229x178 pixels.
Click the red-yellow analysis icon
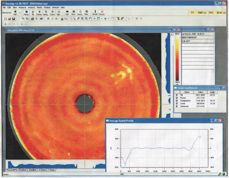click(118, 19)
